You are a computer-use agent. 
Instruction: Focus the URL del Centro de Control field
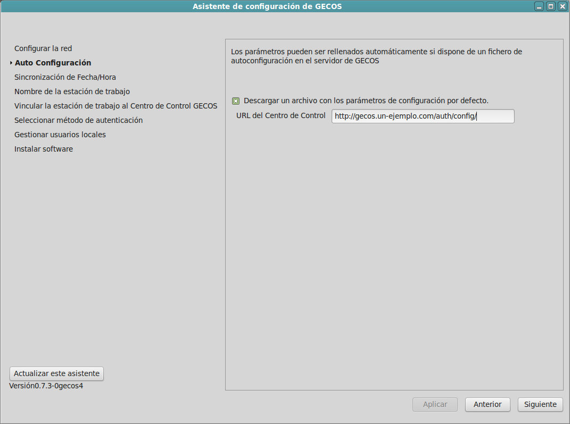423,116
